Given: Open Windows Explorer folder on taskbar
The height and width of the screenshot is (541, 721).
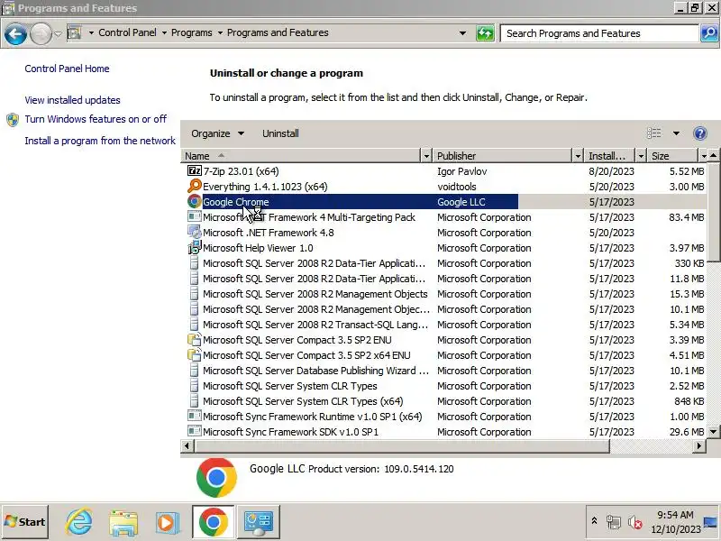Looking at the screenshot, I should coord(123,523).
